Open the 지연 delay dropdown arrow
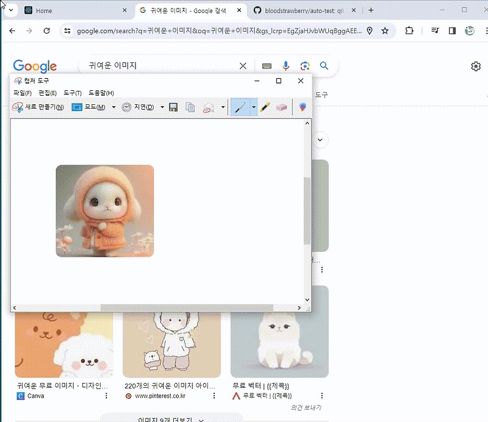Screen dimensions: 488x422 click(x=163, y=107)
